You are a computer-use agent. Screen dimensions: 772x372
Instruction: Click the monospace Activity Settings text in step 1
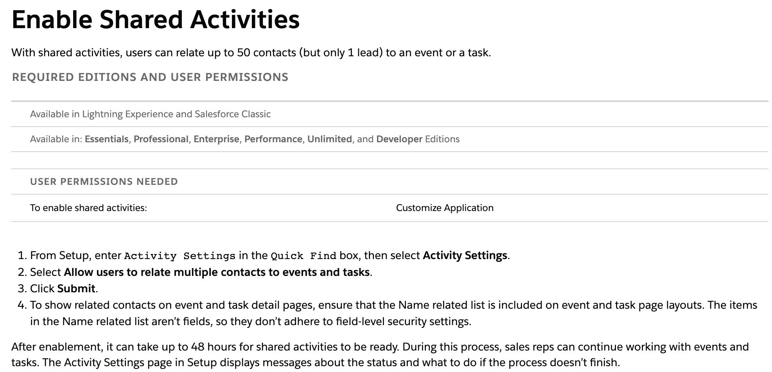click(180, 256)
